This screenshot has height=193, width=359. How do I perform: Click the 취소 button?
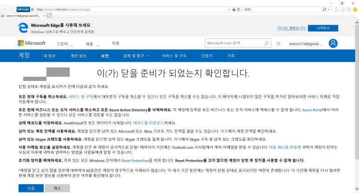click(x=57, y=188)
